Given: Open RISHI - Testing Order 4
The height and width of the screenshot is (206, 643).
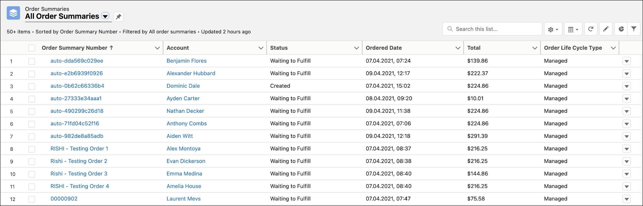Looking at the screenshot, I should coord(80,186).
